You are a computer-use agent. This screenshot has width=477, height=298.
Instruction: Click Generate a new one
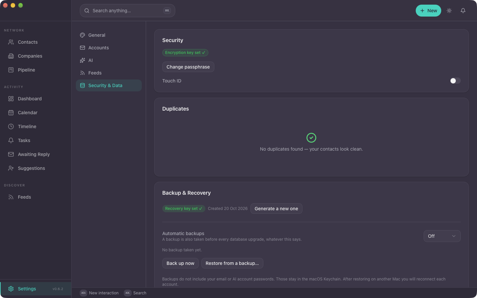[x=276, y=209]
